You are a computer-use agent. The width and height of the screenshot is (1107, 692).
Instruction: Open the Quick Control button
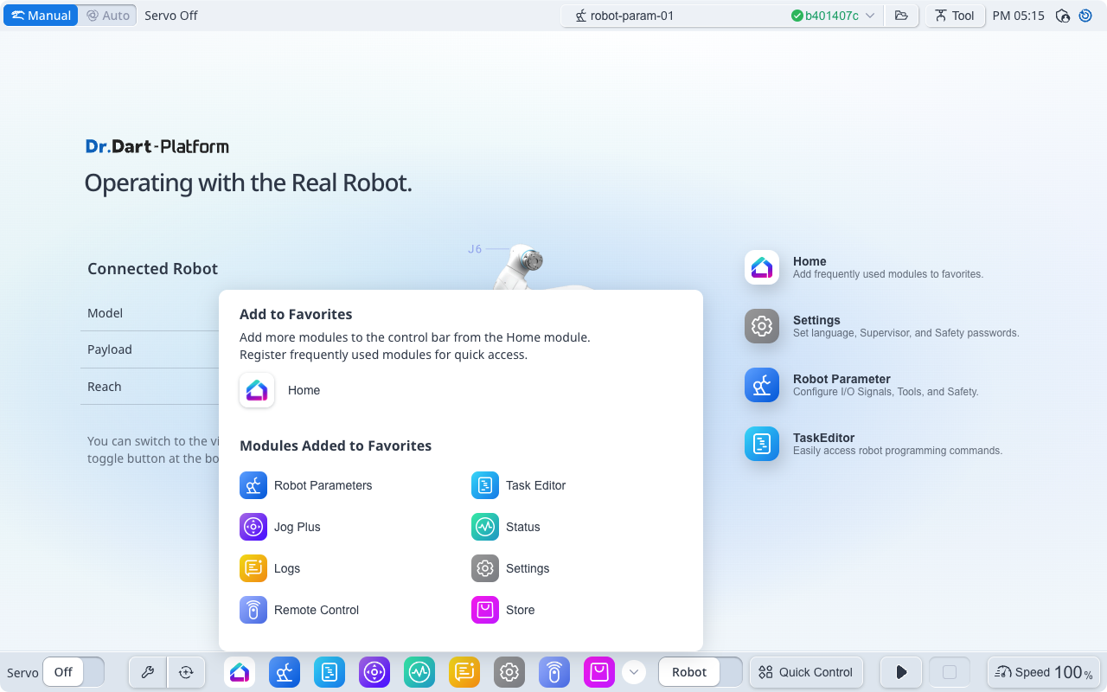805,672
